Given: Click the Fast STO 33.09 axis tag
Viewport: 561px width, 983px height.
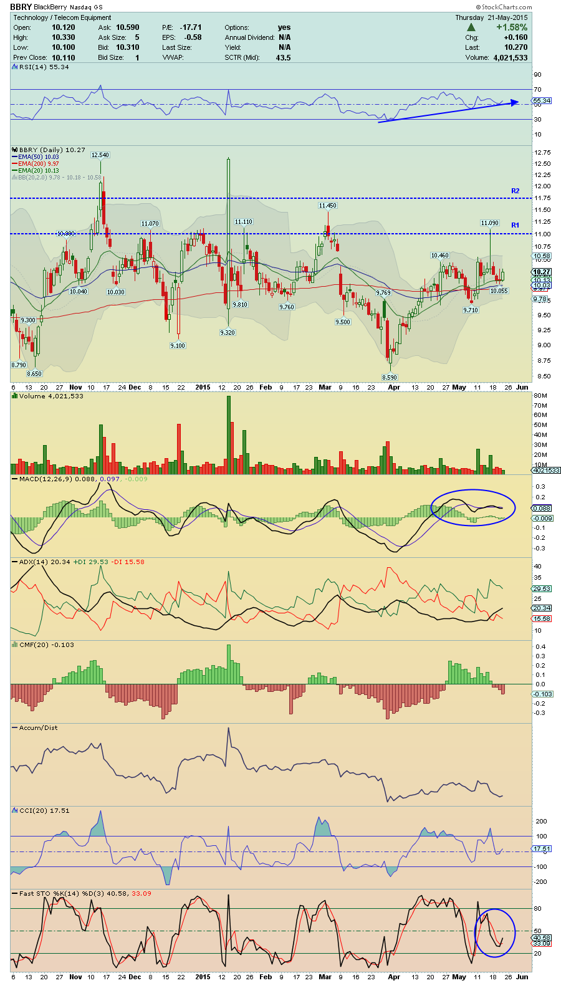Looking at the screenshot, I should coord(542,943).
